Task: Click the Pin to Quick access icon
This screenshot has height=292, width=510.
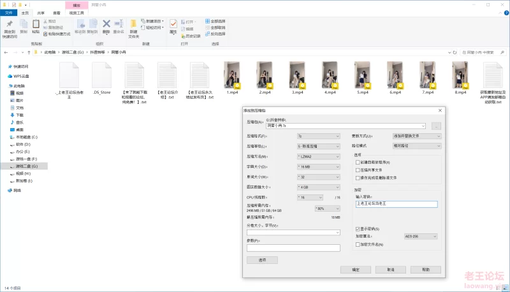Action: tap(10, 24)
